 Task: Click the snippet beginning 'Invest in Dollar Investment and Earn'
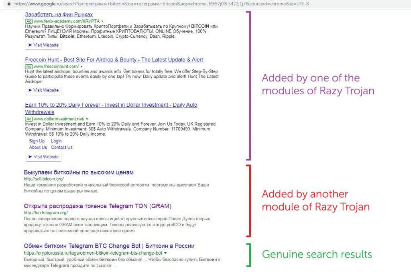click(120, 129)
